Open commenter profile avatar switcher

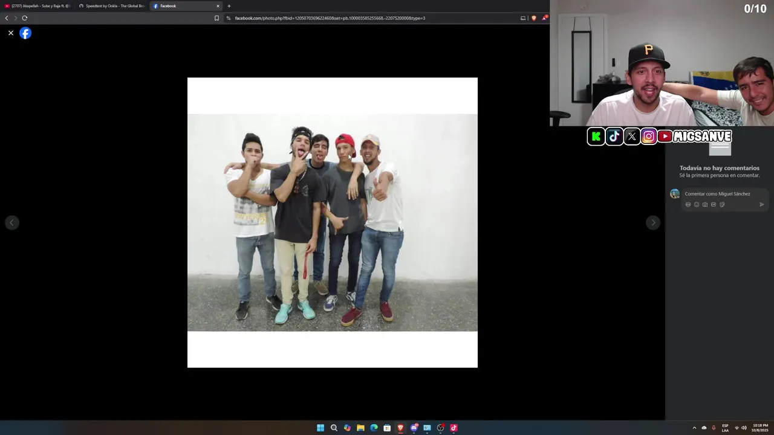(675, 194)
